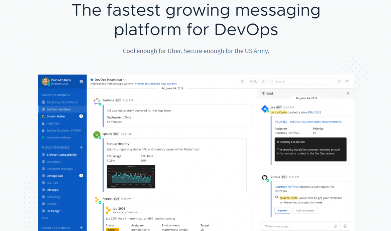
Task: Expand the DevOps Heartbeat channel dropdown
Action: pos(124,80)
